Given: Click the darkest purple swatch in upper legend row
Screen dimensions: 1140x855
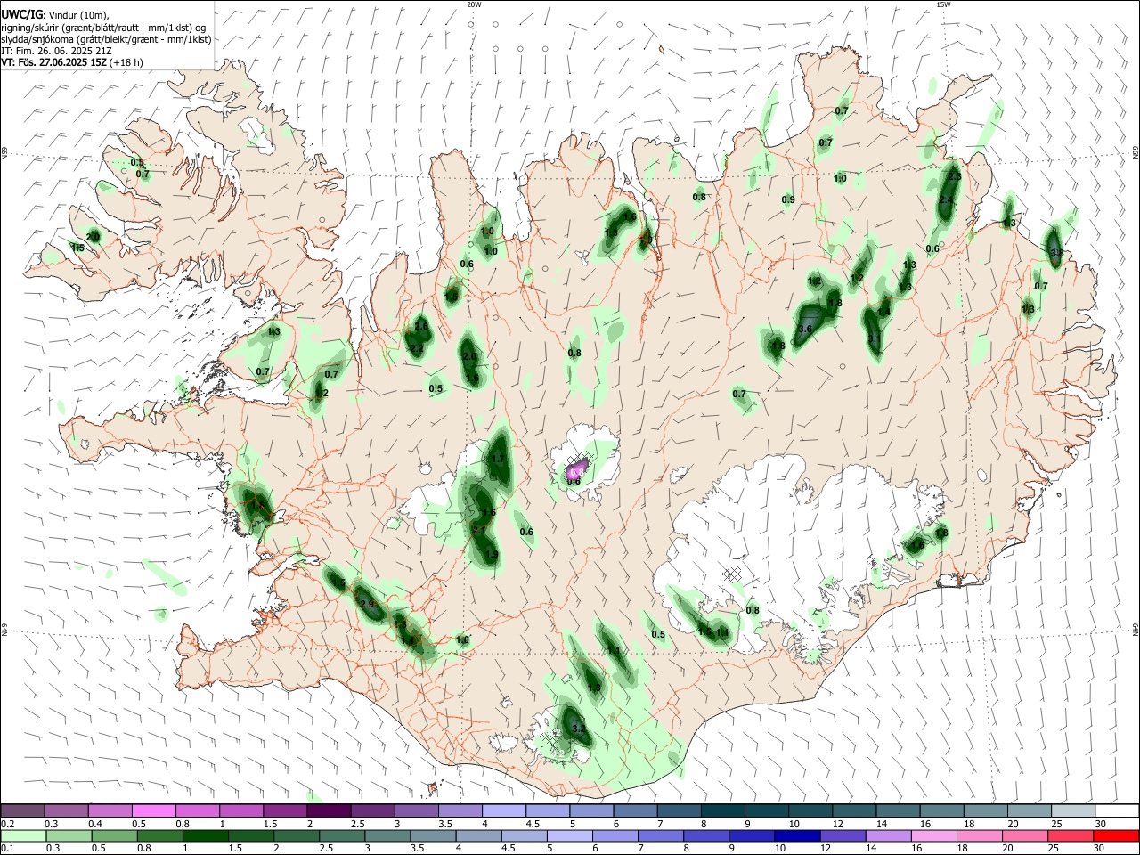Looking at the screenshot, I should point(328,810).
